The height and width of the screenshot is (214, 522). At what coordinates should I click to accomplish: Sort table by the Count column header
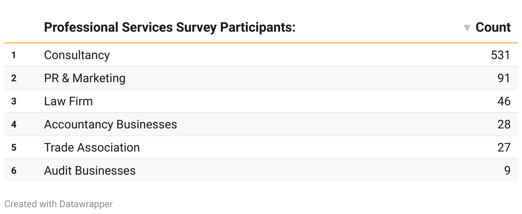pyautogui.click(x=493, y=27)
